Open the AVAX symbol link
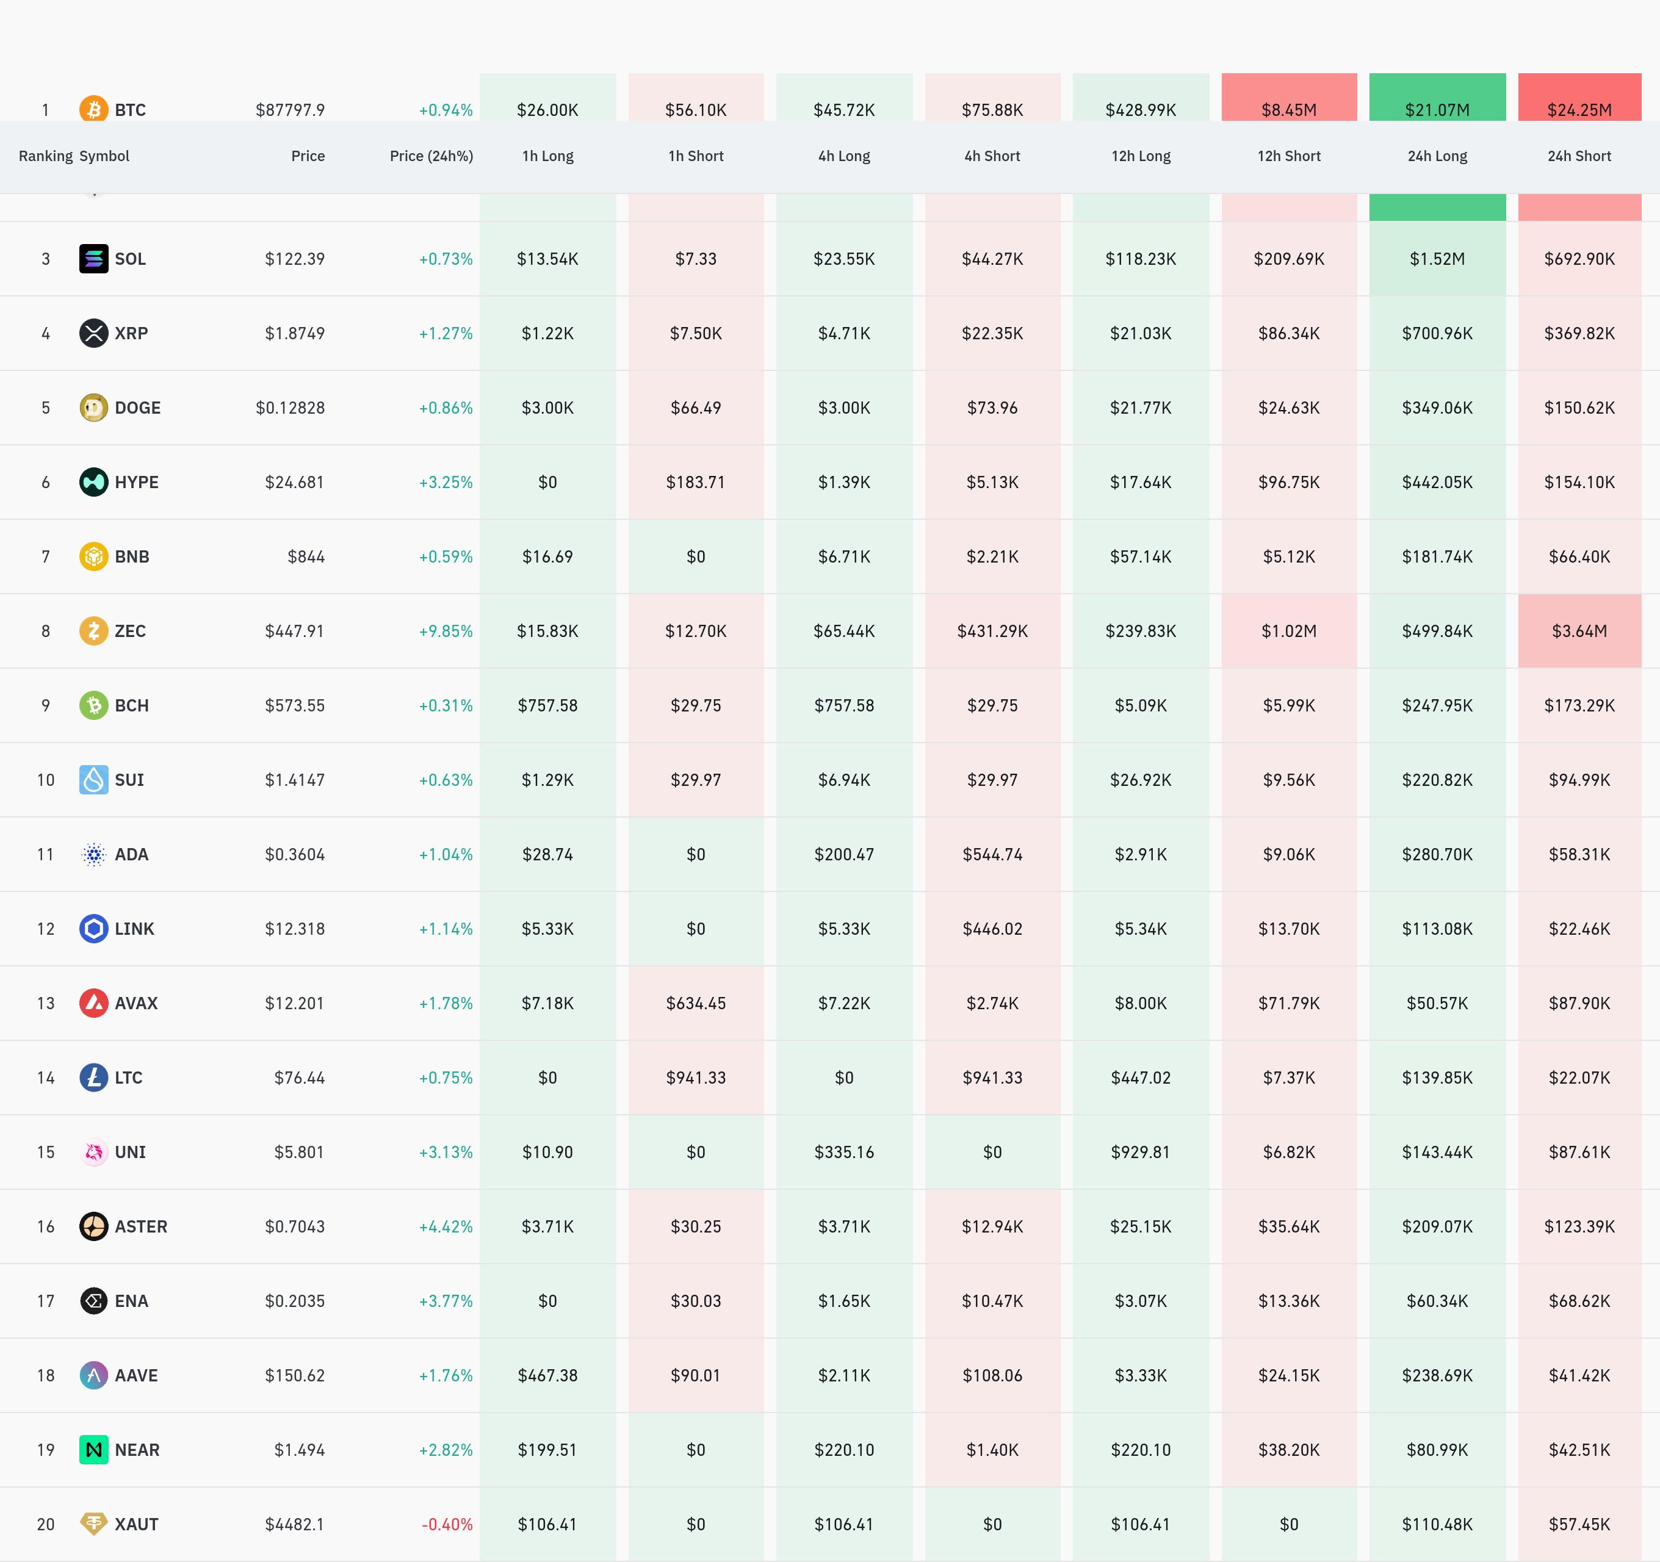 click(136, 1002)
